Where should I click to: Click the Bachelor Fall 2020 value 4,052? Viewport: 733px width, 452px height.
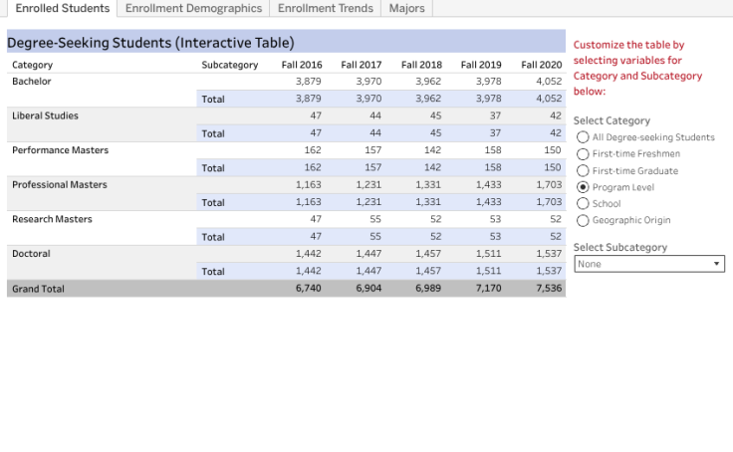pos(548,82)
